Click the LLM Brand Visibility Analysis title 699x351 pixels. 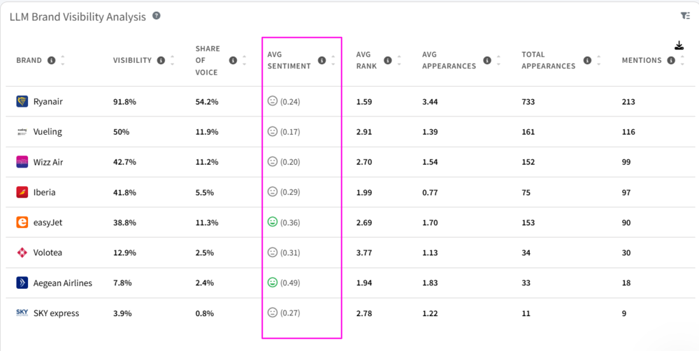click(x=78, y=17)
